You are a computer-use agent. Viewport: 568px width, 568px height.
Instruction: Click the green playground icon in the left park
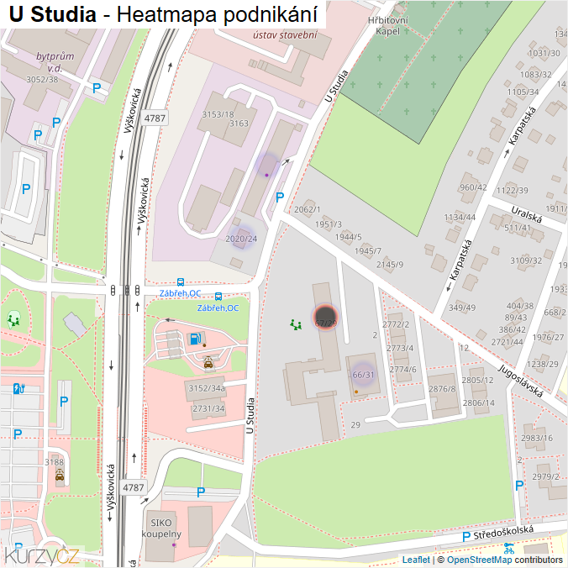[13, 318]
